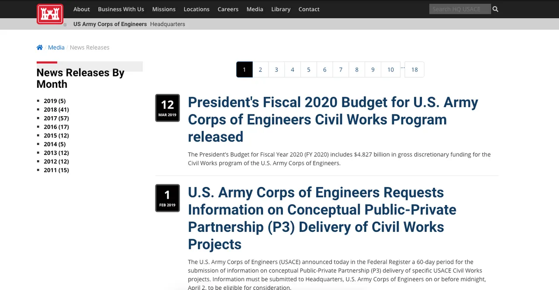Open the Careers menu
The width and height of the screenshot is (559, 290).
(x=228, y=9)
